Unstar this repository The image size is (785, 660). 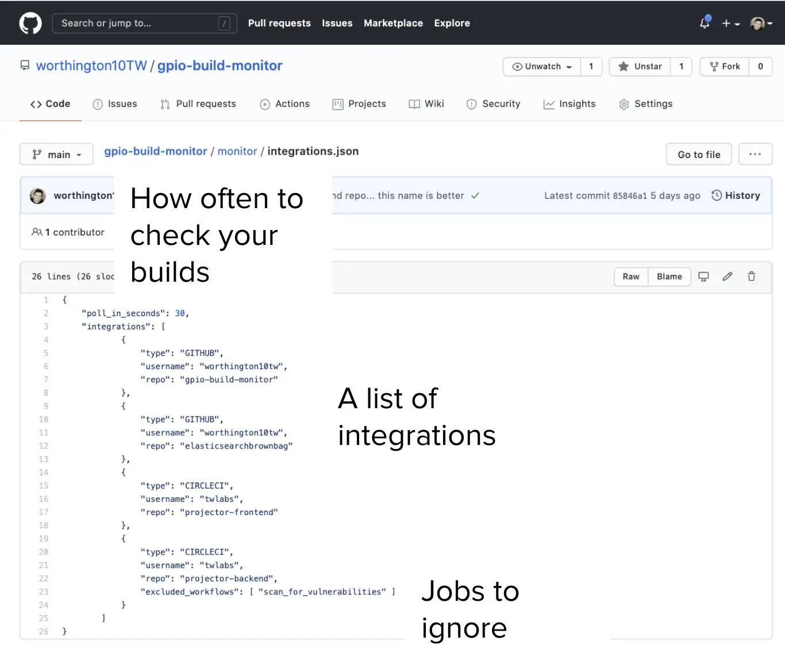pos(640,67)
